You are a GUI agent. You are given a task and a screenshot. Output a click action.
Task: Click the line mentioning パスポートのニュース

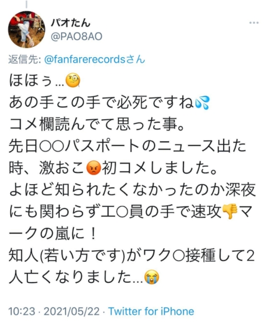pos(127,146)
